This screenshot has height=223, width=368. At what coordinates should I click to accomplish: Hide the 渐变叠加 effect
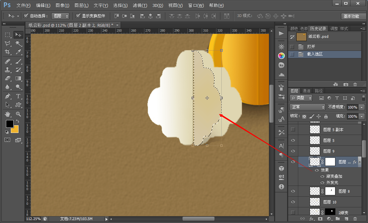coord(322,176)
